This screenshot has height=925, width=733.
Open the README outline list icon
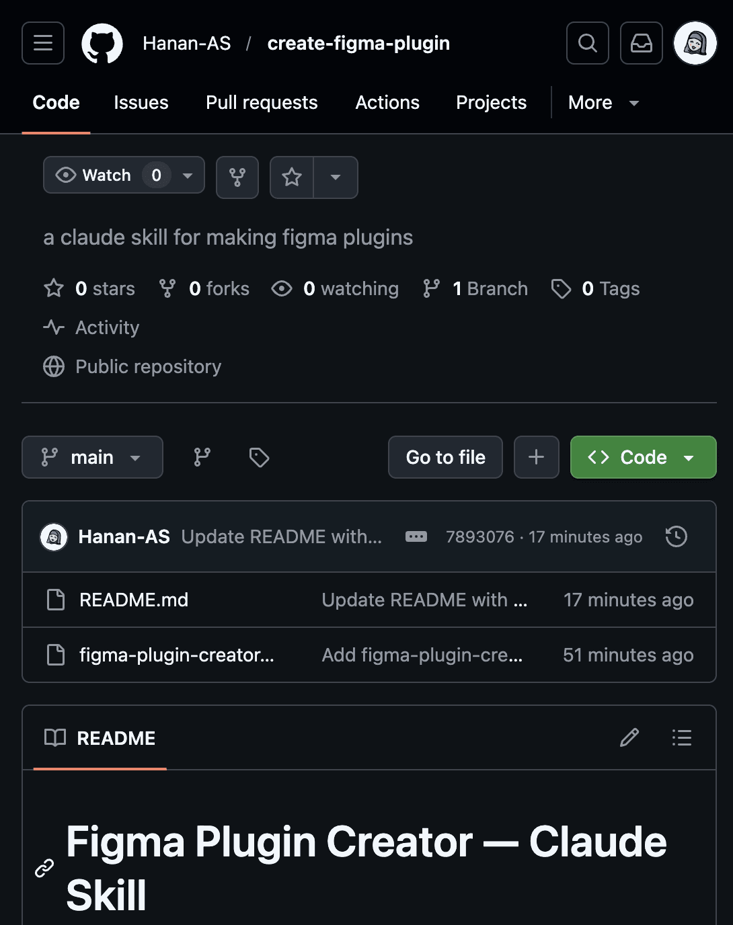pyautogui.click(x=682, y=738)
